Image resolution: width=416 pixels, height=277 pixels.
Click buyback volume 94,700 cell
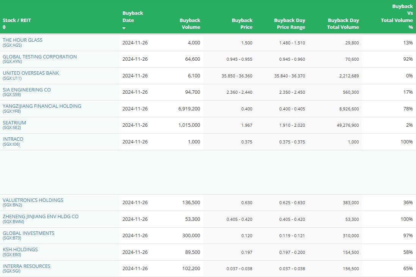(x=193, y=92)
